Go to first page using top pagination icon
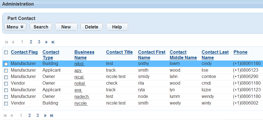Viewport: 263px width, 120px height. click(x=7, y=42)
